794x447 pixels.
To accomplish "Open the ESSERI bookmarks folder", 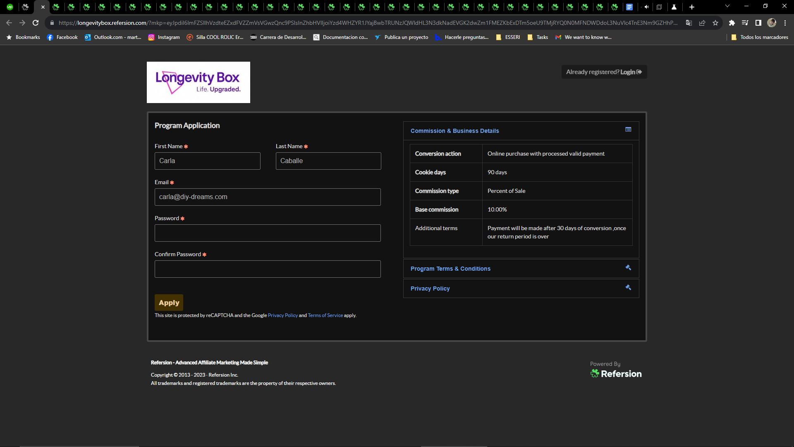I will tap(508, 37).
